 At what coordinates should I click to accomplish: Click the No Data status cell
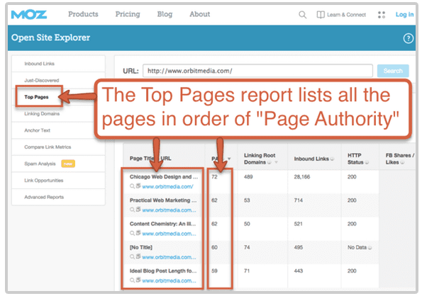tap(357, 247)
